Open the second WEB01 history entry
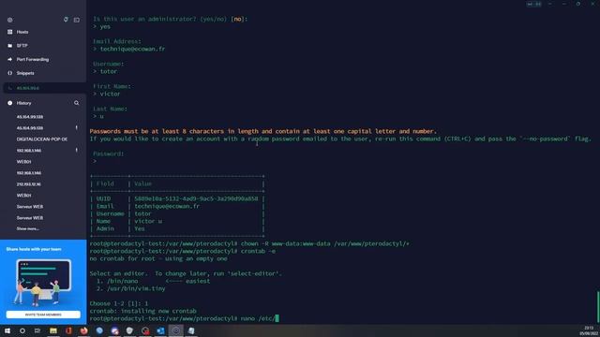The image size is (600, 337). [23, 196]
